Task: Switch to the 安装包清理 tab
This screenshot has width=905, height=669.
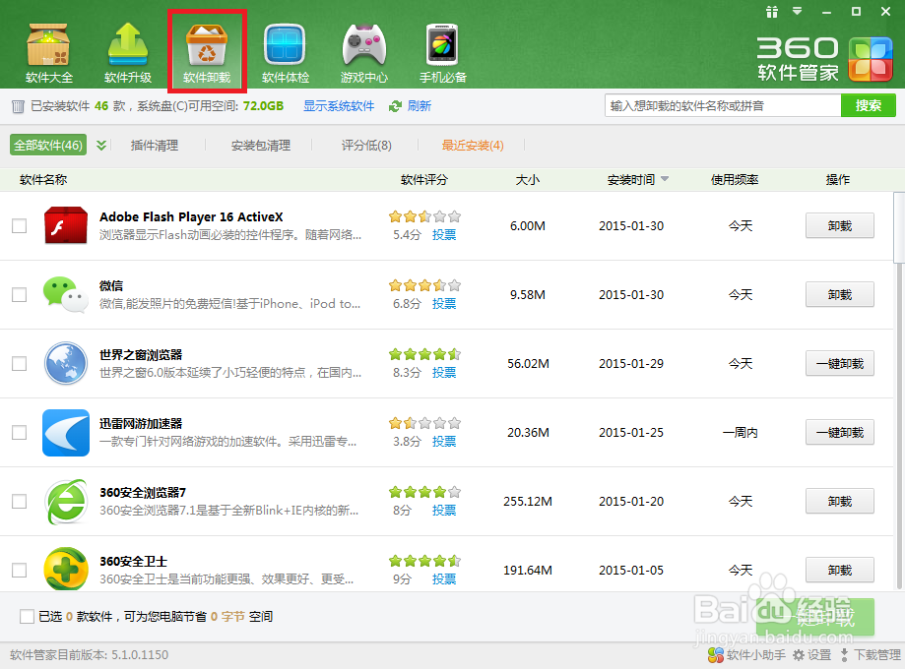Action: tap(261, 146)
